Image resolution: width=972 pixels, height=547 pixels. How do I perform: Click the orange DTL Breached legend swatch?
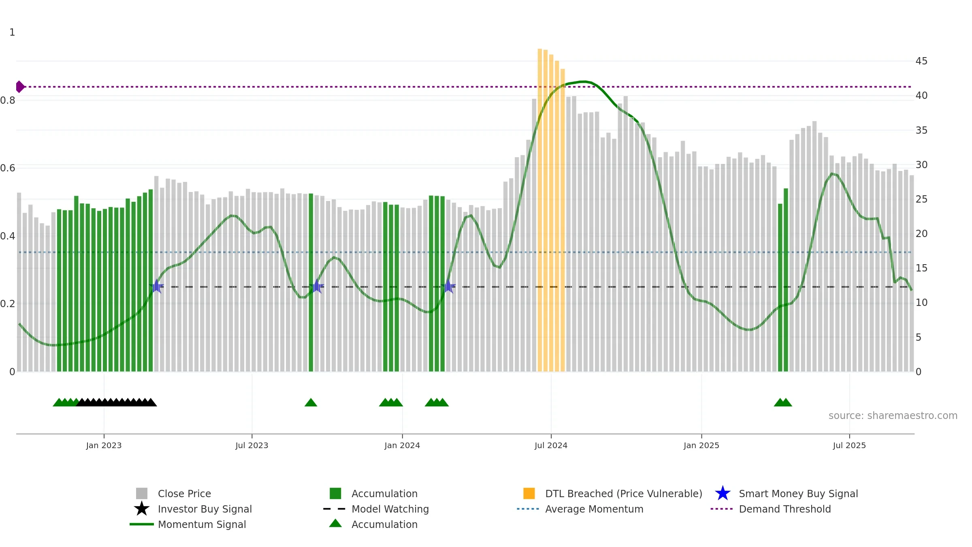[529, 494]
